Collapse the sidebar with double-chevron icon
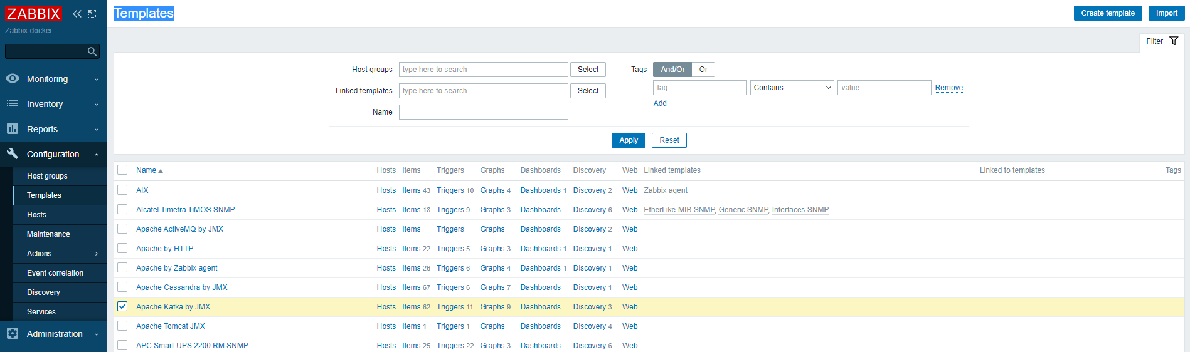 tap(77, 14)
